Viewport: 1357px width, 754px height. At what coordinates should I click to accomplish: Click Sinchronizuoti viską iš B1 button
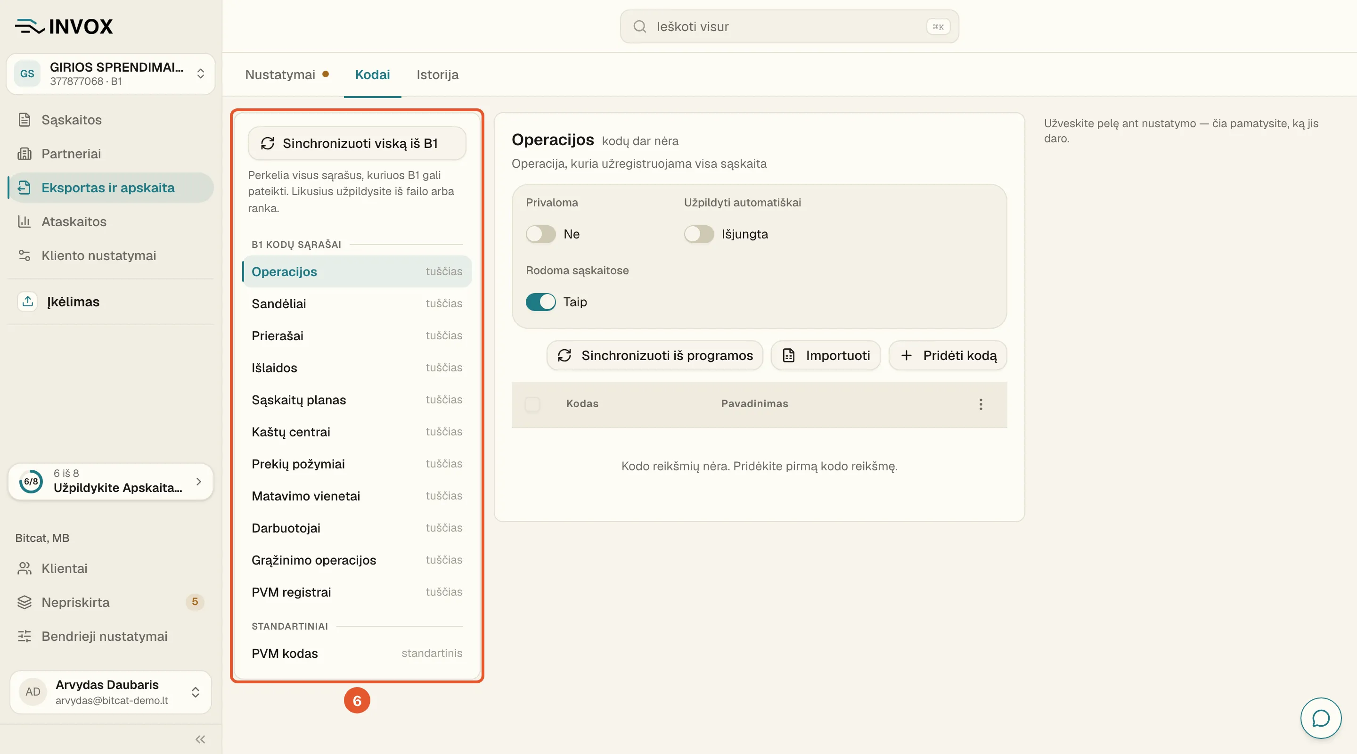click(x=357, y=143)
